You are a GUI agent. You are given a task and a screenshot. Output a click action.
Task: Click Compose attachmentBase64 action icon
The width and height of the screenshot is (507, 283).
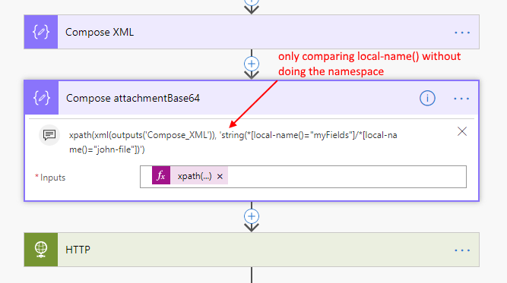click(42, 98)
